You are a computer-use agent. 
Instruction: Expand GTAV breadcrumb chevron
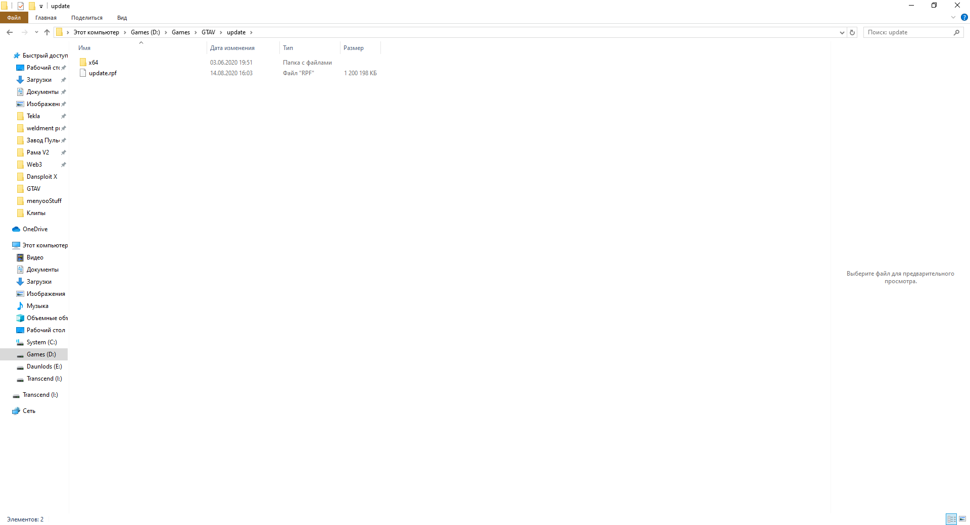pyautogui.click(x=221, y=32)
